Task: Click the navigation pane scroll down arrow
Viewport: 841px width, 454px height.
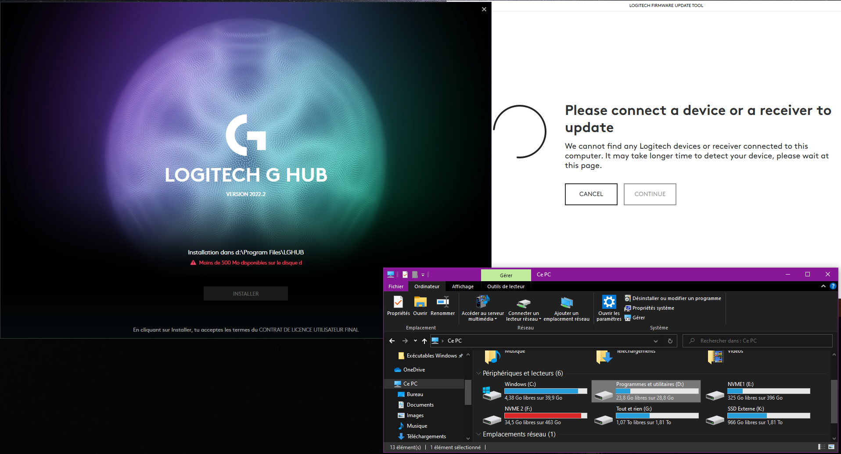Action: click(468, 438)
